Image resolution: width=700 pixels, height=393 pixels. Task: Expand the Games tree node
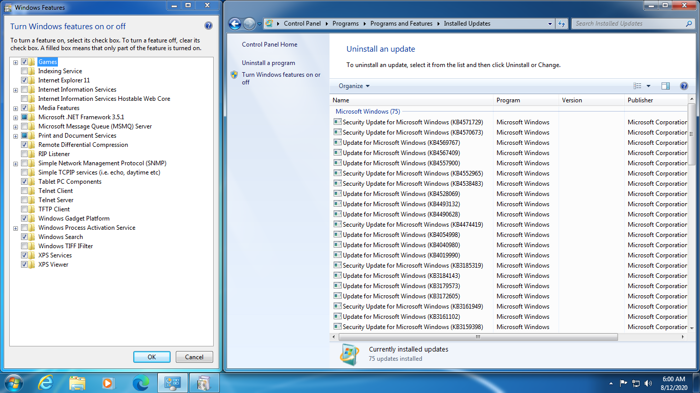click(15, 62)
